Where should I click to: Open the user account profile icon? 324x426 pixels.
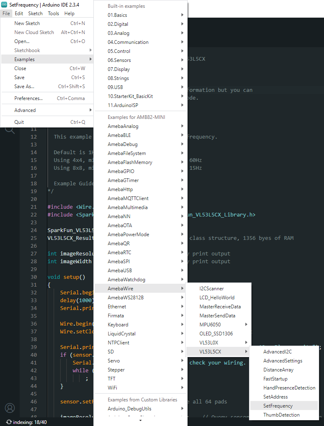pyautogui.click(x=9, y=408)
